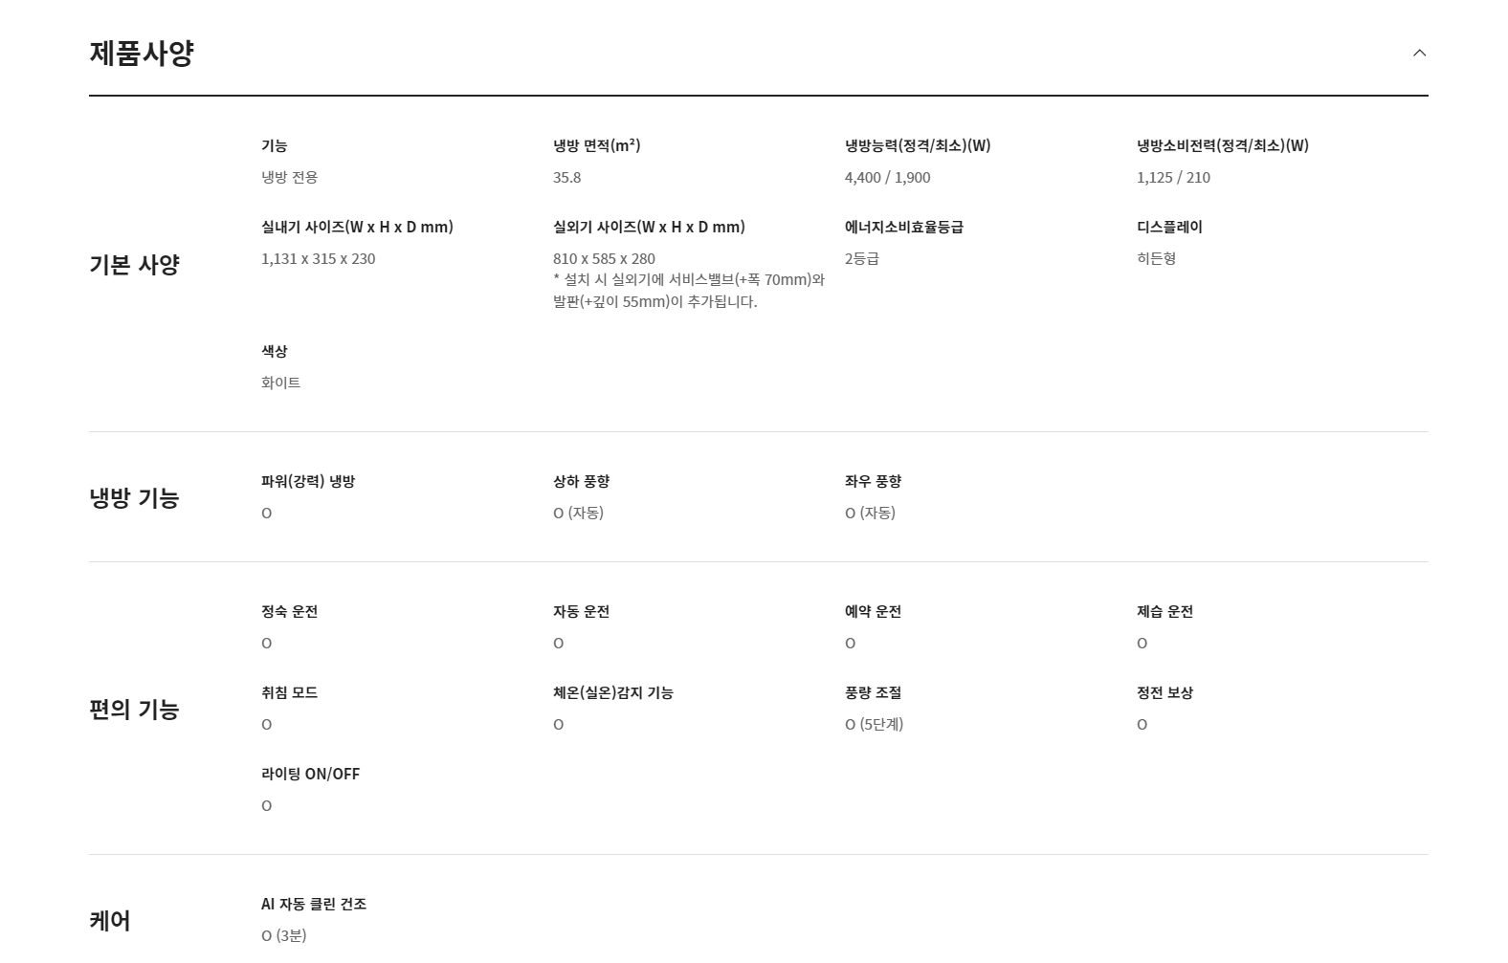Select the 편의 기능 category label
This screenshot has width=1508, height=963.
coord(134,710)
